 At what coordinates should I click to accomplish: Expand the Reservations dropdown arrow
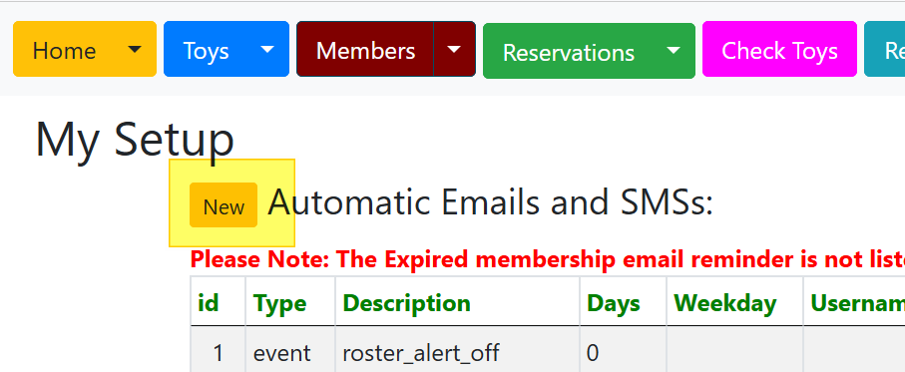(674, 51)
